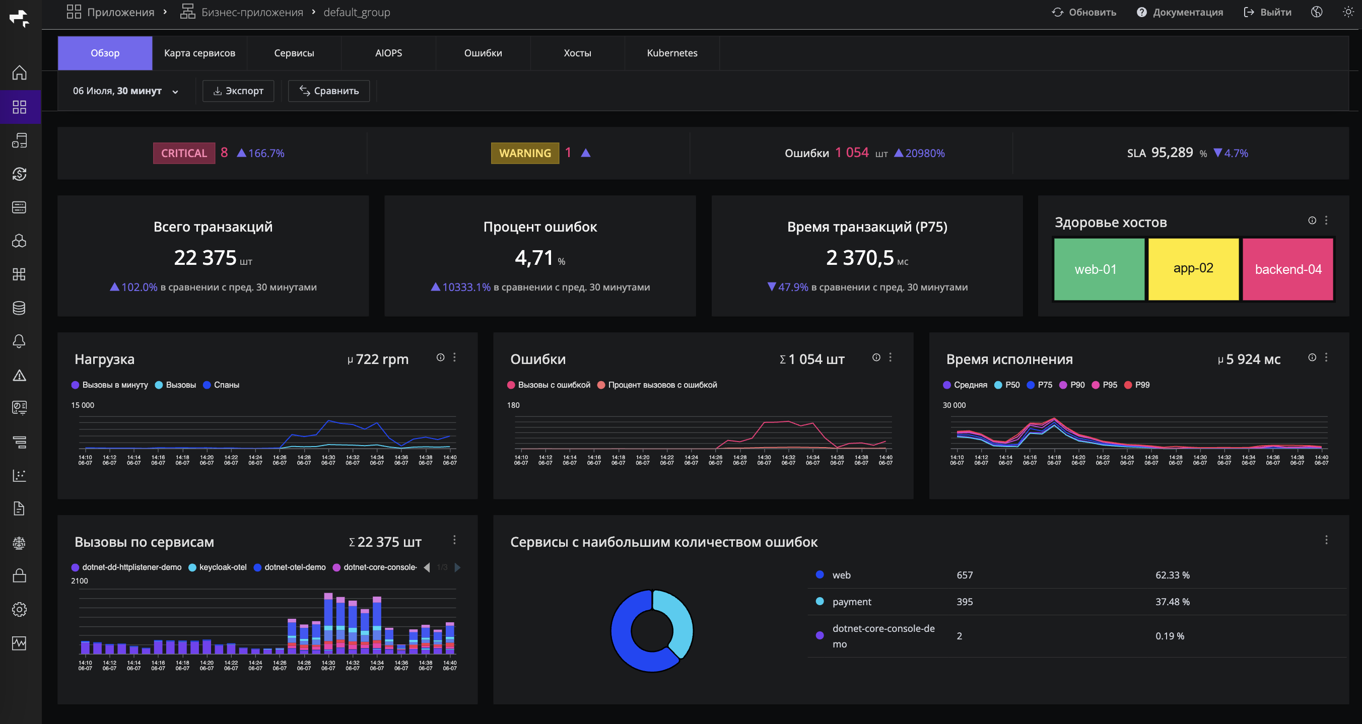Open the warning triangle alerts icon

click(x=20, y=375)
